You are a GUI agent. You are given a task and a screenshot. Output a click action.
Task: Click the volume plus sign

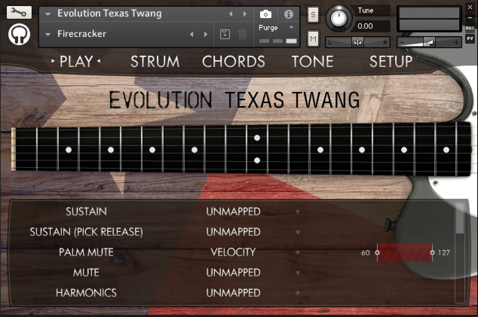pyautogui.click(x=457, y=43)
